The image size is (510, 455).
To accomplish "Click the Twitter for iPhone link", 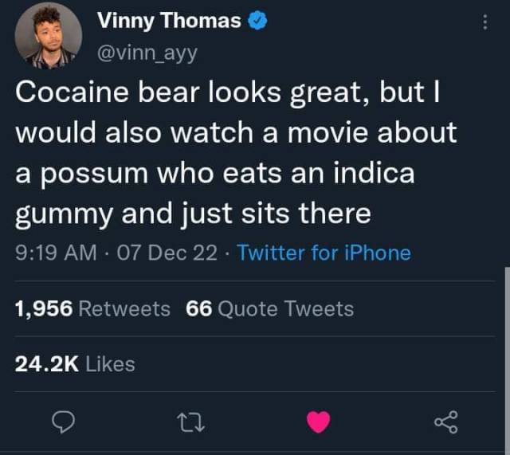I will 324,253.
